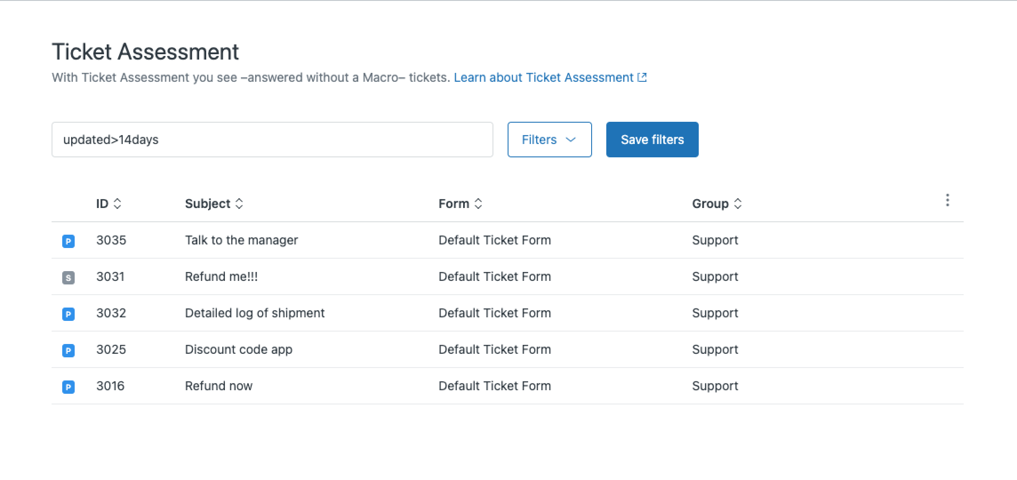Viewport: 1017px width, 480px height.
Task: Click the S status icon for ticket 3031
Action: click(68, 277)
